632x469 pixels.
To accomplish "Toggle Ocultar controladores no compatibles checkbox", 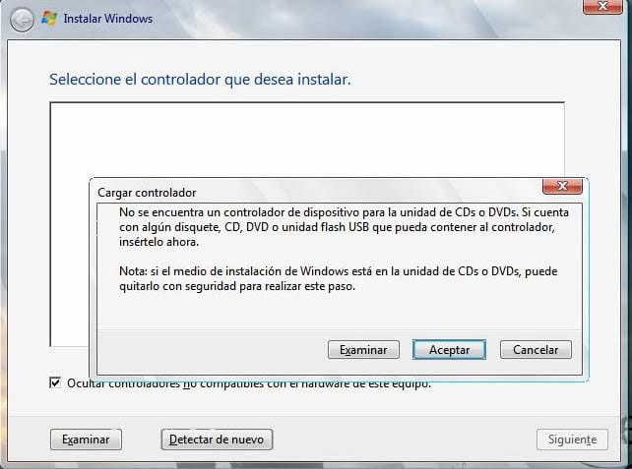I will point(55,382).
